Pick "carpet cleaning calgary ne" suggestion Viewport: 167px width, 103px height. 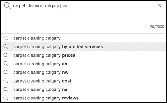[83, 89]
